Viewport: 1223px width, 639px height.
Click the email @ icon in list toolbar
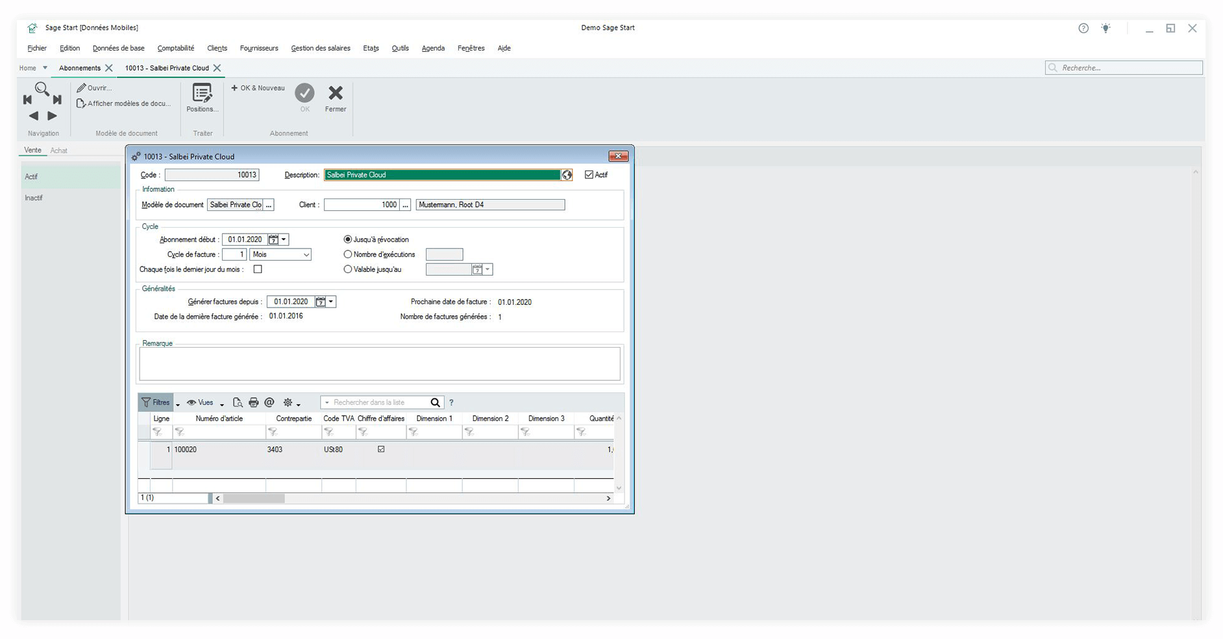269,402
